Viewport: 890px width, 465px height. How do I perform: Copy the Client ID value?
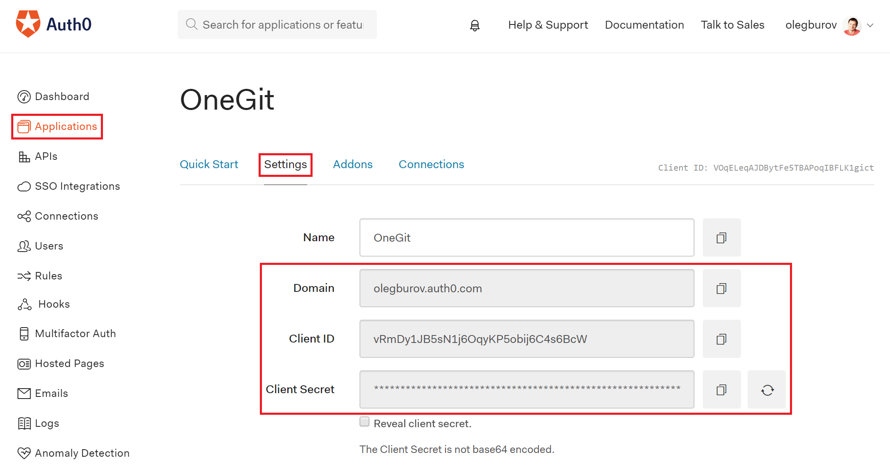pyautogui.click(x=721, y=339)
